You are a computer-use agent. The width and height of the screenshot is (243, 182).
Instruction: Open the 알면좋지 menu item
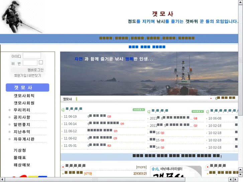click(22, 125)
